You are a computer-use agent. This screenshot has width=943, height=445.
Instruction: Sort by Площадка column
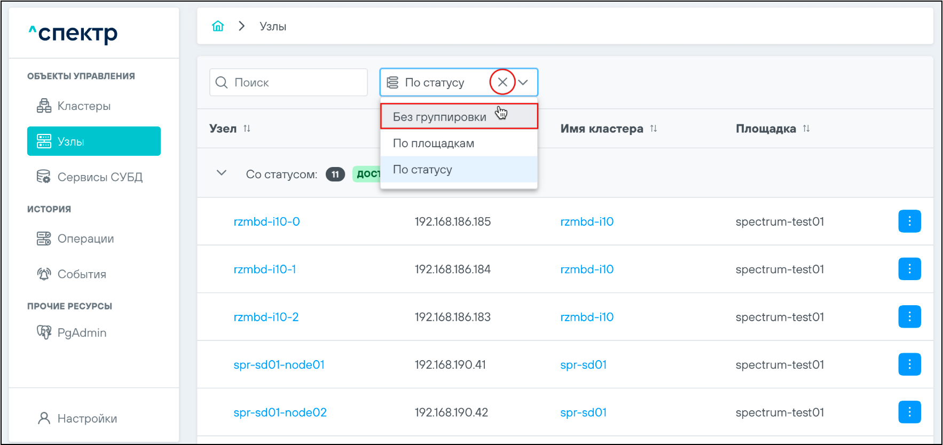point(806,129)
